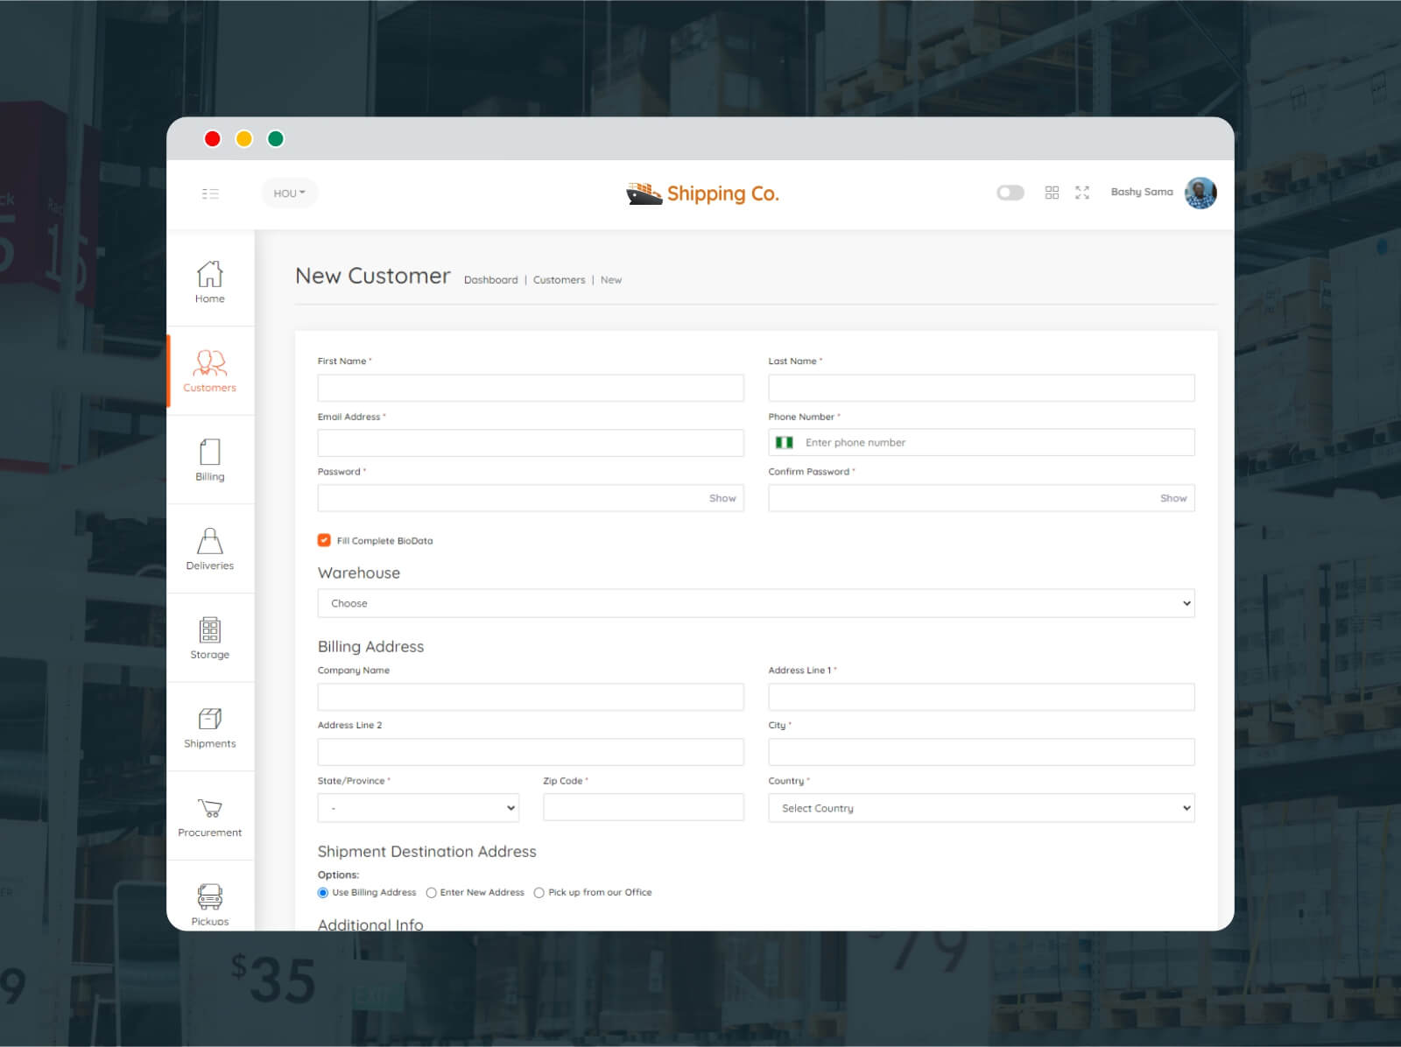
Task: Select the Nigeria flag country code
Action: tap(785, 443)
